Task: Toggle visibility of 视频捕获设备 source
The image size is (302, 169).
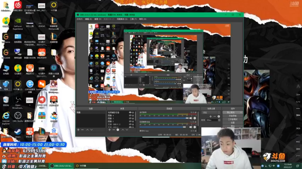Action: [130, 113]
